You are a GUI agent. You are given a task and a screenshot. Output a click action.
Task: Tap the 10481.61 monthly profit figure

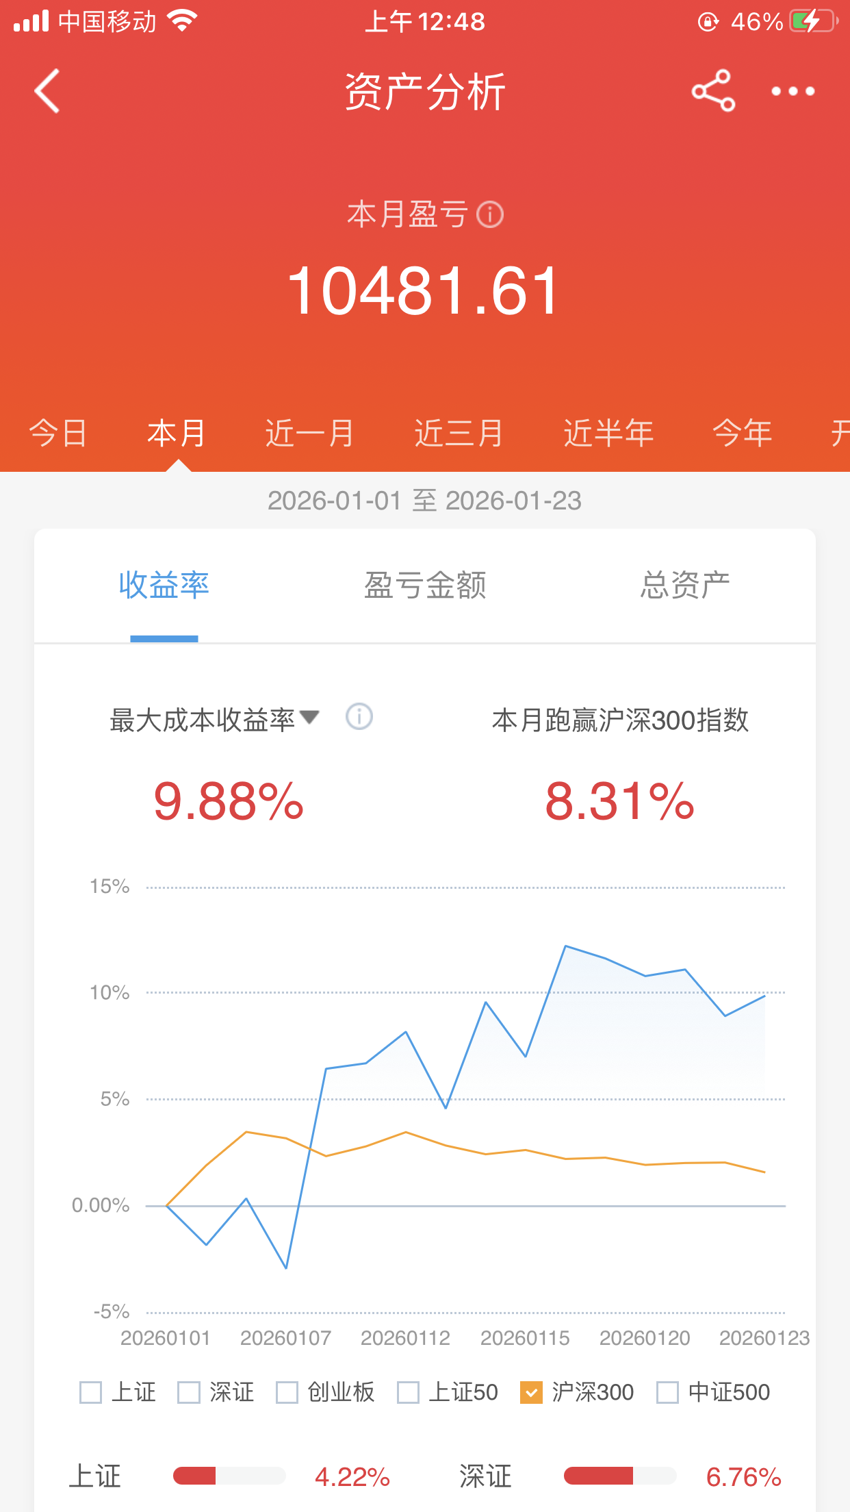(x=424, y=291)
